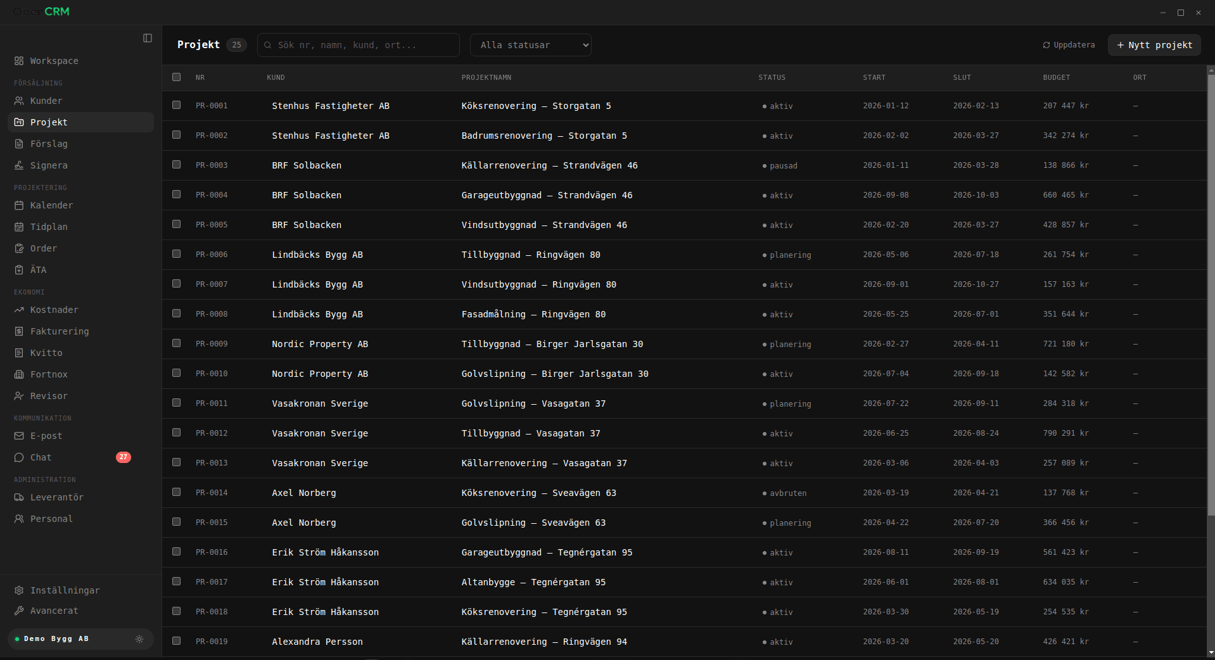This screenshot has width=1215, height=660.
Task: Sort by the ORT column header
Action: point(1140,77)
